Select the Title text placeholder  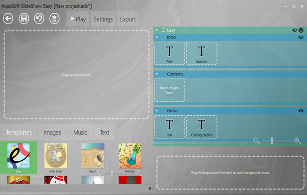169,53
